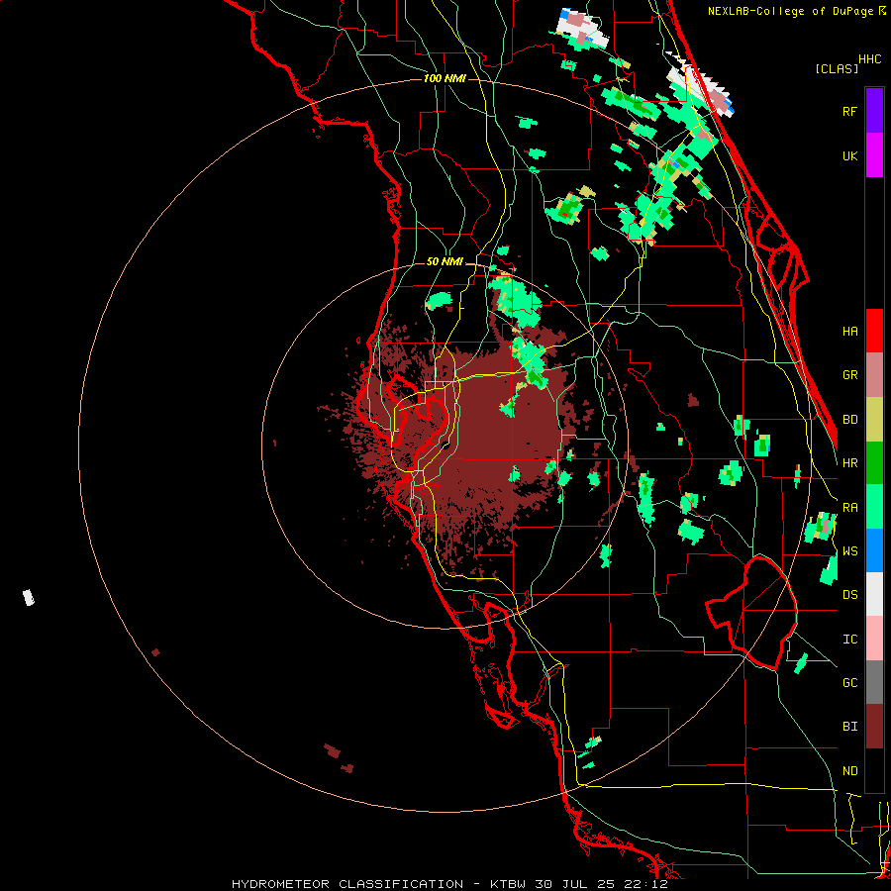Click the NEXLAB-College of DuPage credit text
The image size is (891, 891).
pos(790,11)
